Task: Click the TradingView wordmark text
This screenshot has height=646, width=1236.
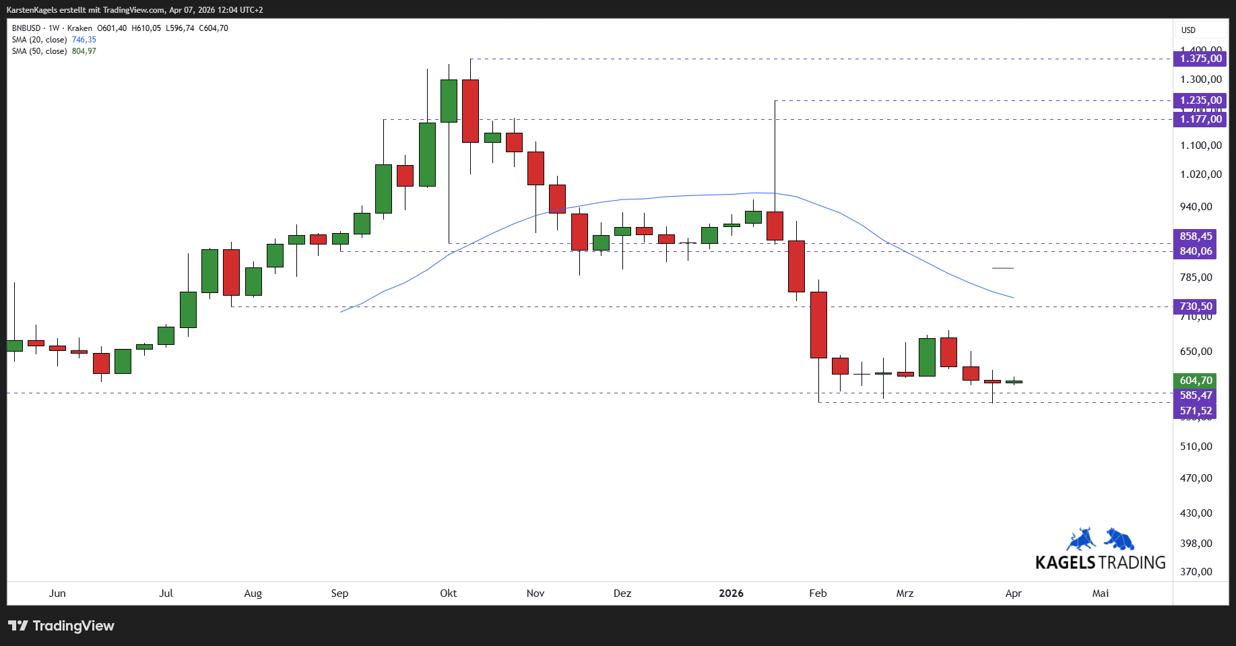Action: pos(73,626)
